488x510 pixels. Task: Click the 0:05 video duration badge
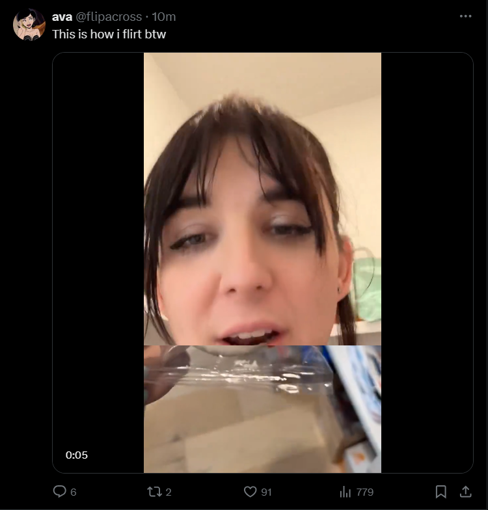coord(77,455)
